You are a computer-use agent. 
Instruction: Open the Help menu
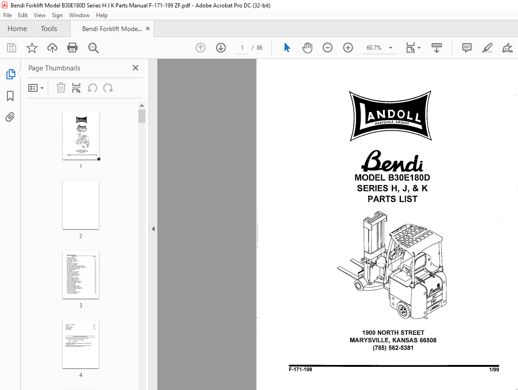pos(102,15)
